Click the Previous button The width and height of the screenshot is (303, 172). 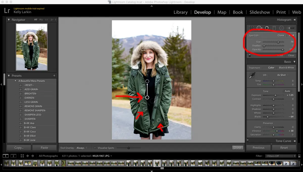click(x=259, y=148)
